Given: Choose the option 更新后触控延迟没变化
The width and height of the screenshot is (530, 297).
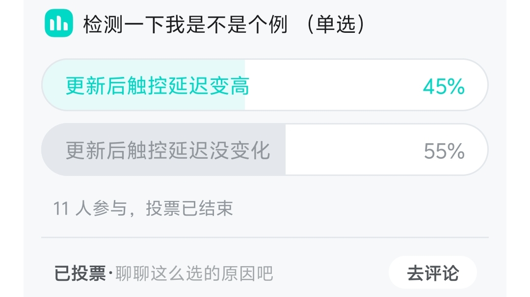Looking at the screenshot, I should (168, 150).
